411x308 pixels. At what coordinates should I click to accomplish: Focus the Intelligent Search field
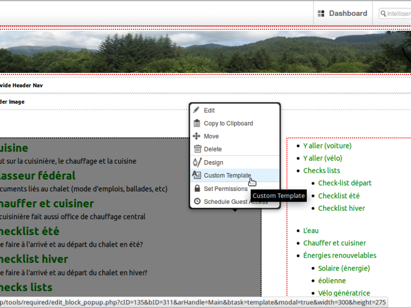pos(396,14)
